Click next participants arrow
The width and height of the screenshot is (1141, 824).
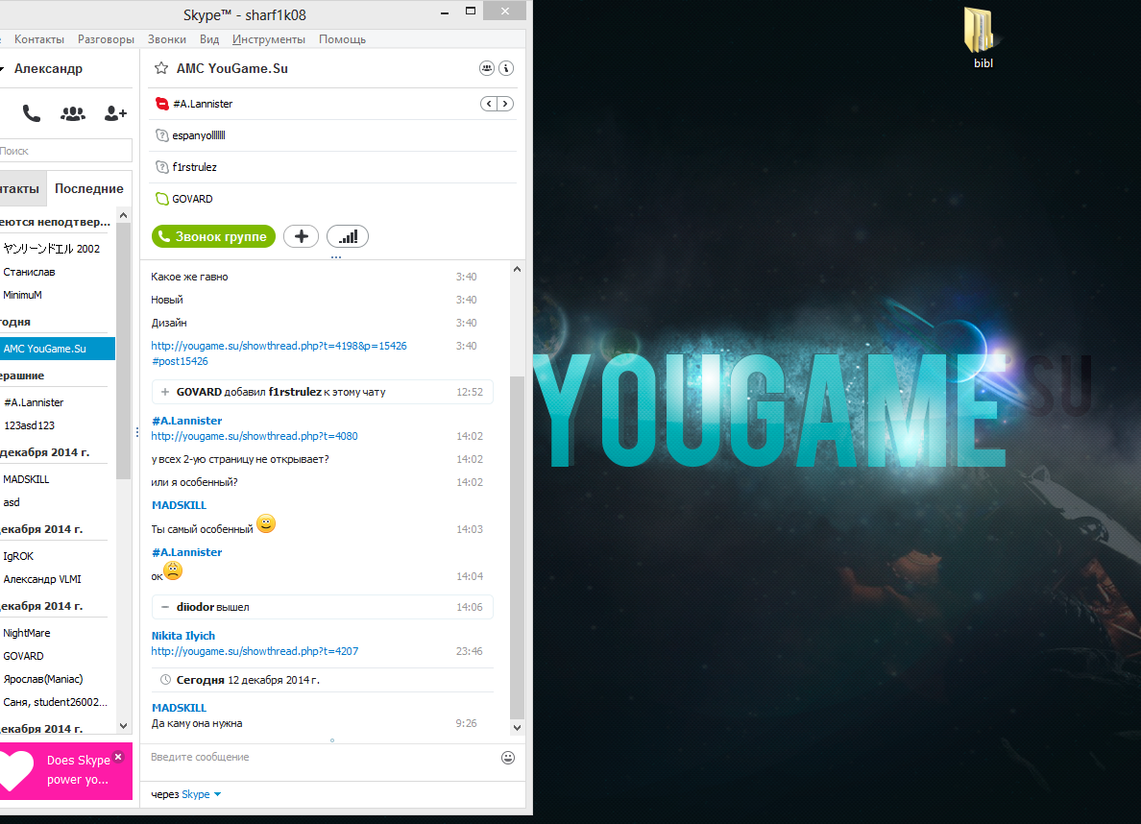(x=505, y=104)
